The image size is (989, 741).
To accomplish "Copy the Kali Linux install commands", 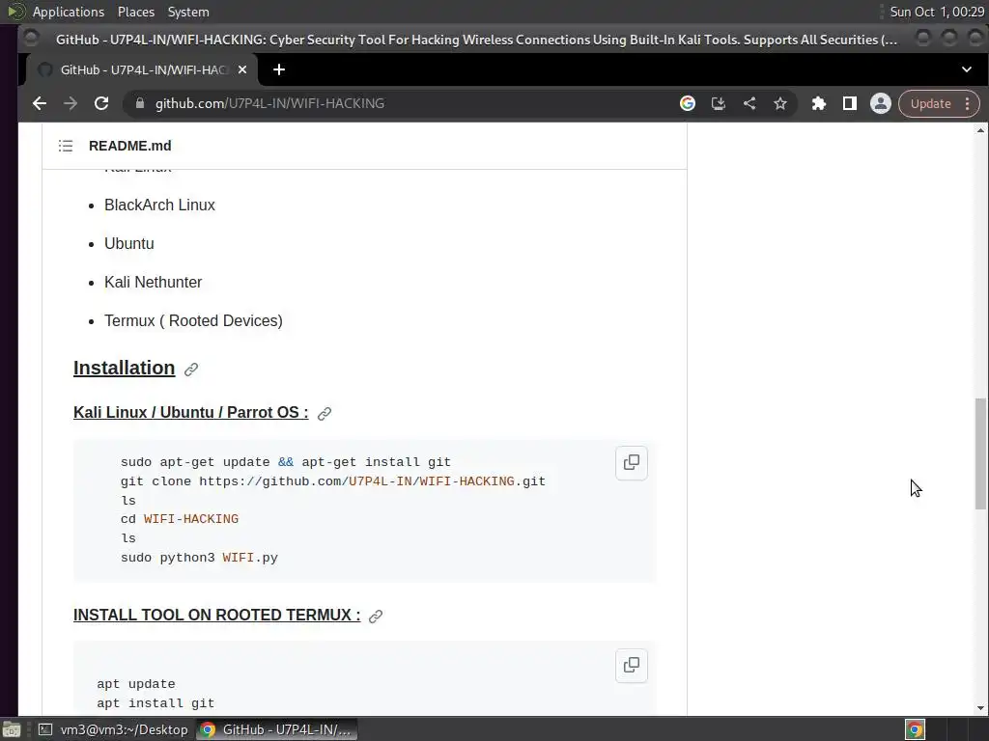I will (632, 462).
